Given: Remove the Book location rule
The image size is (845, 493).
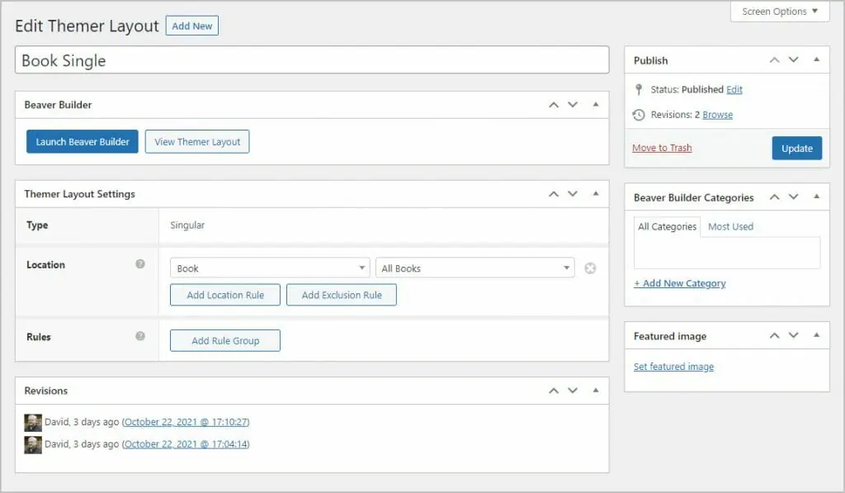Looking at the screenshot, I should point(590,268).
